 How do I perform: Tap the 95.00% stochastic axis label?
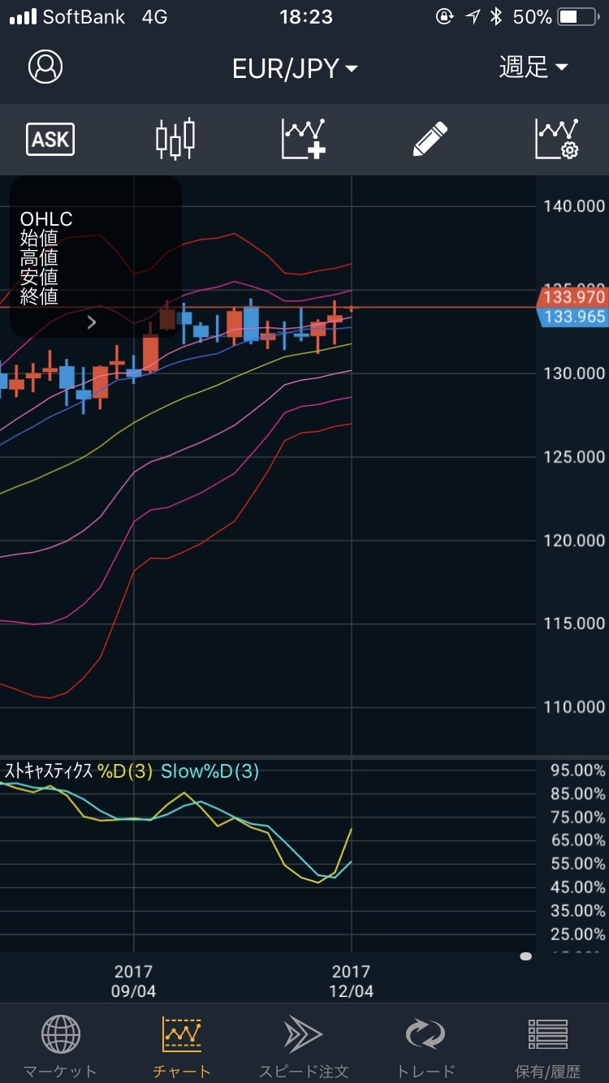578,770
